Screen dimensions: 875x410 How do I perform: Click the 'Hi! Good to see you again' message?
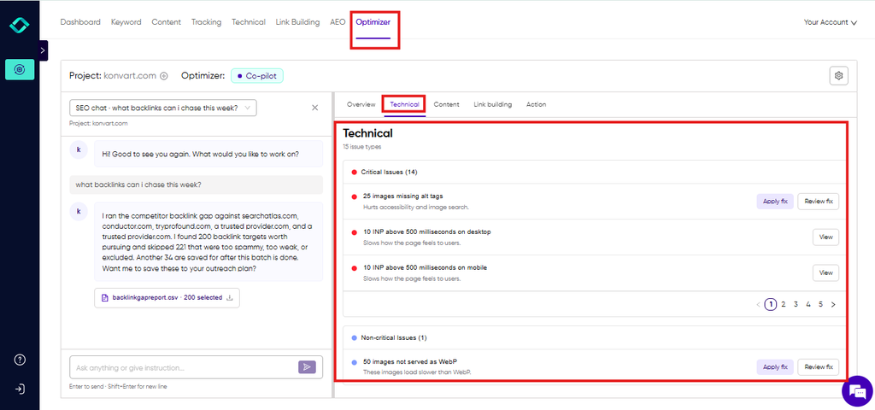[x=208, y=154]
